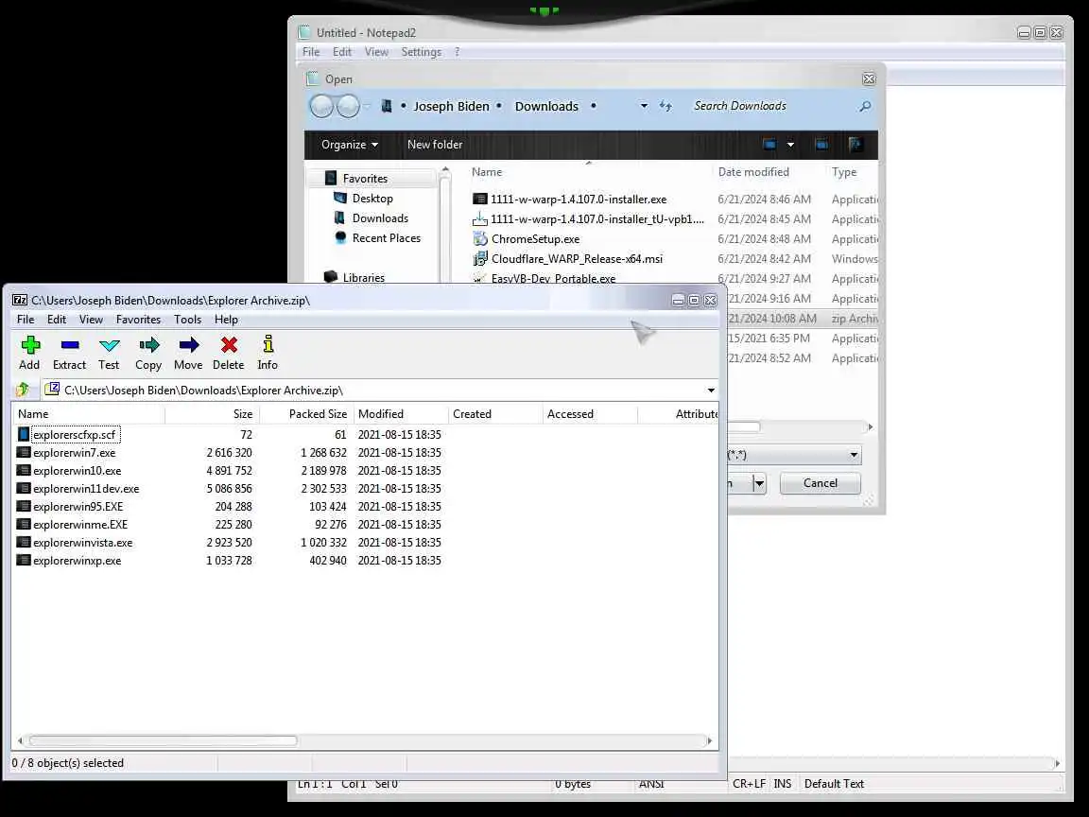This screenshot has width=1089, height=817.
Task: Open the File menu in Notepad2
Action: coord(311,52)
